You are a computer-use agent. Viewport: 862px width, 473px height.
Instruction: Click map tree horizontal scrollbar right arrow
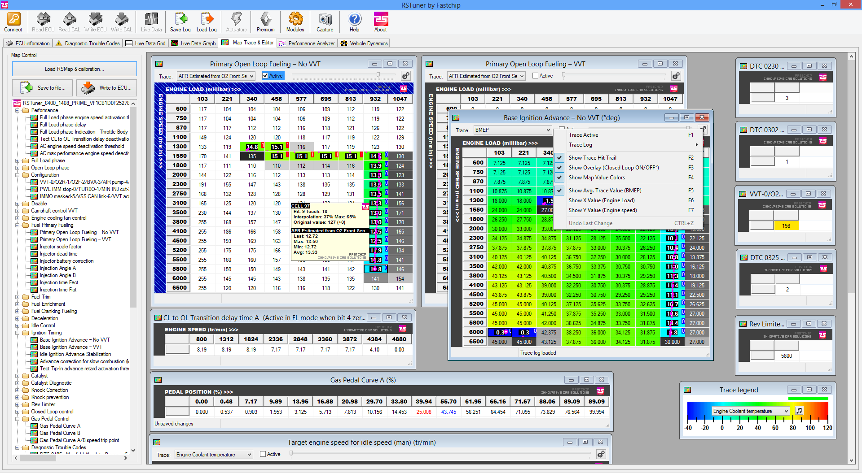pos(126,458)
